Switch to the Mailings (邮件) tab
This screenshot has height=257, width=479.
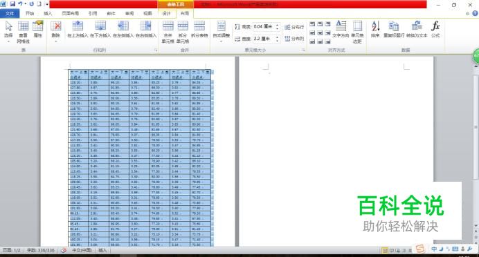pyautogui.click(x=111, y=13)
